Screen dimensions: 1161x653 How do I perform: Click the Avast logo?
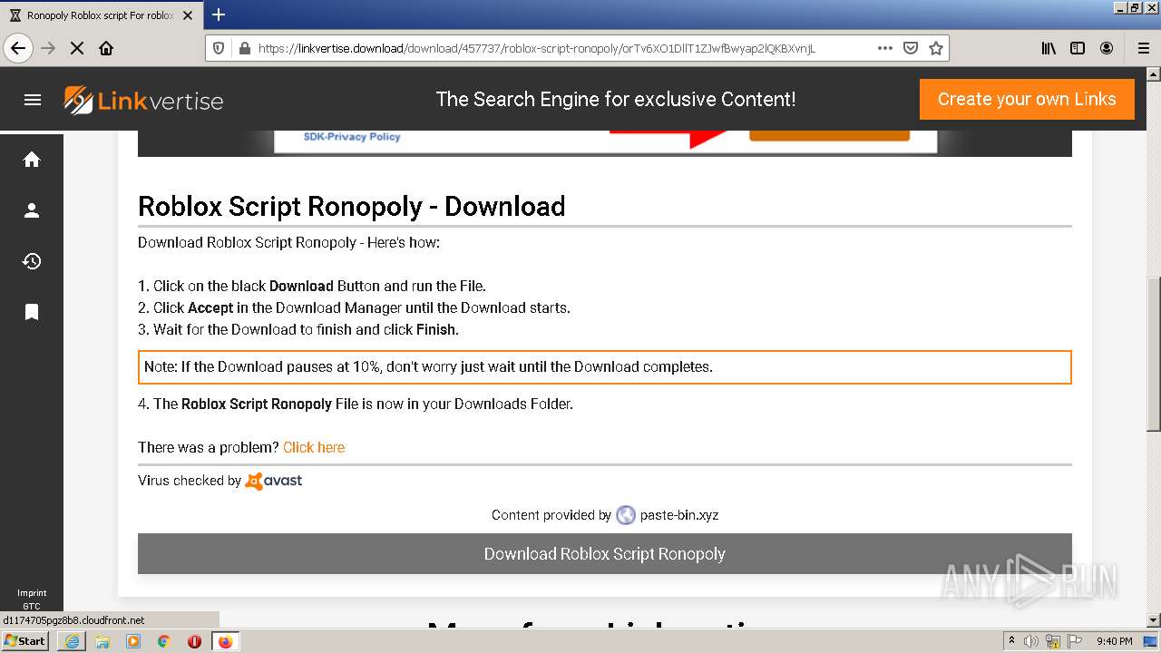tap(274, 481)
